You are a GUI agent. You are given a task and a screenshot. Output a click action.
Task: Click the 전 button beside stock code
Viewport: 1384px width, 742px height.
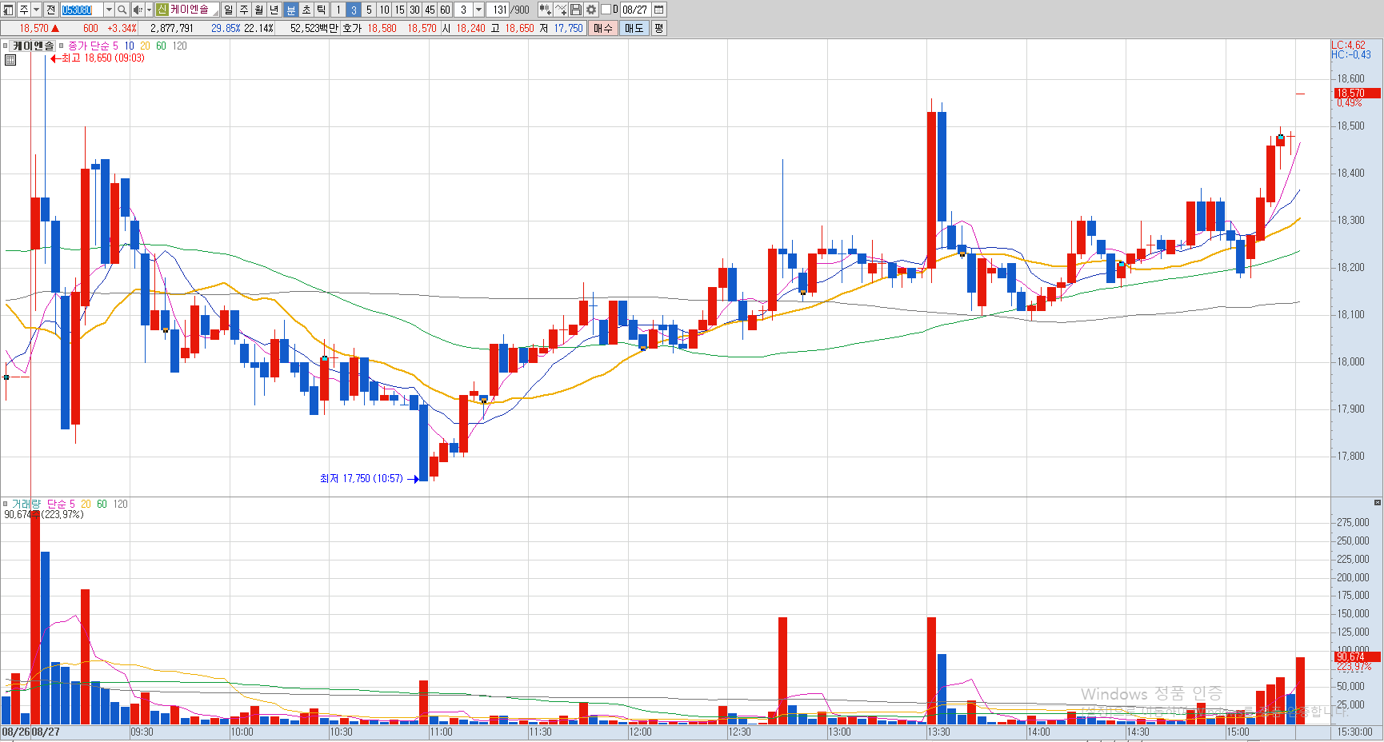click(x=51, y=10)
